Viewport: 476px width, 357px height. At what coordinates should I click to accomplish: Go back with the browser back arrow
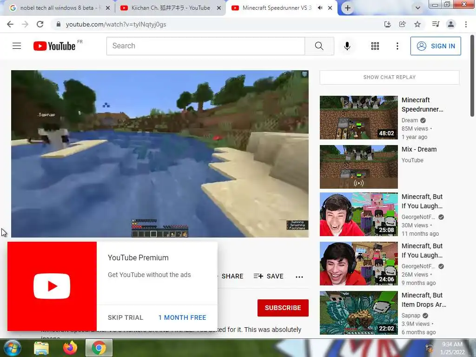point(10,24)
